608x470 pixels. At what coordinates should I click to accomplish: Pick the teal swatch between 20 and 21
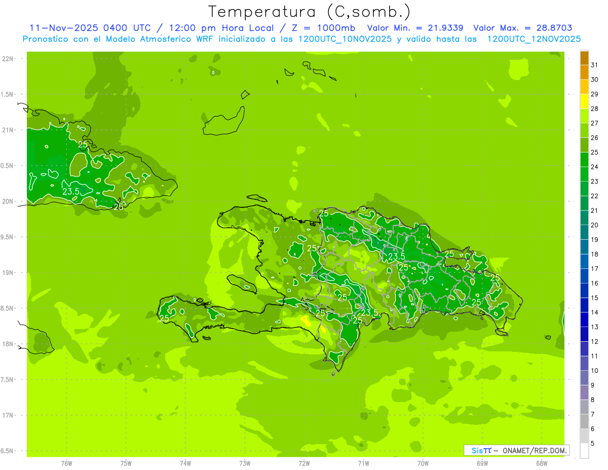click(584, 218)
